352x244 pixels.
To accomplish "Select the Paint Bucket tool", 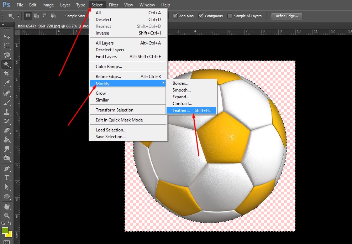I will 7,140.
